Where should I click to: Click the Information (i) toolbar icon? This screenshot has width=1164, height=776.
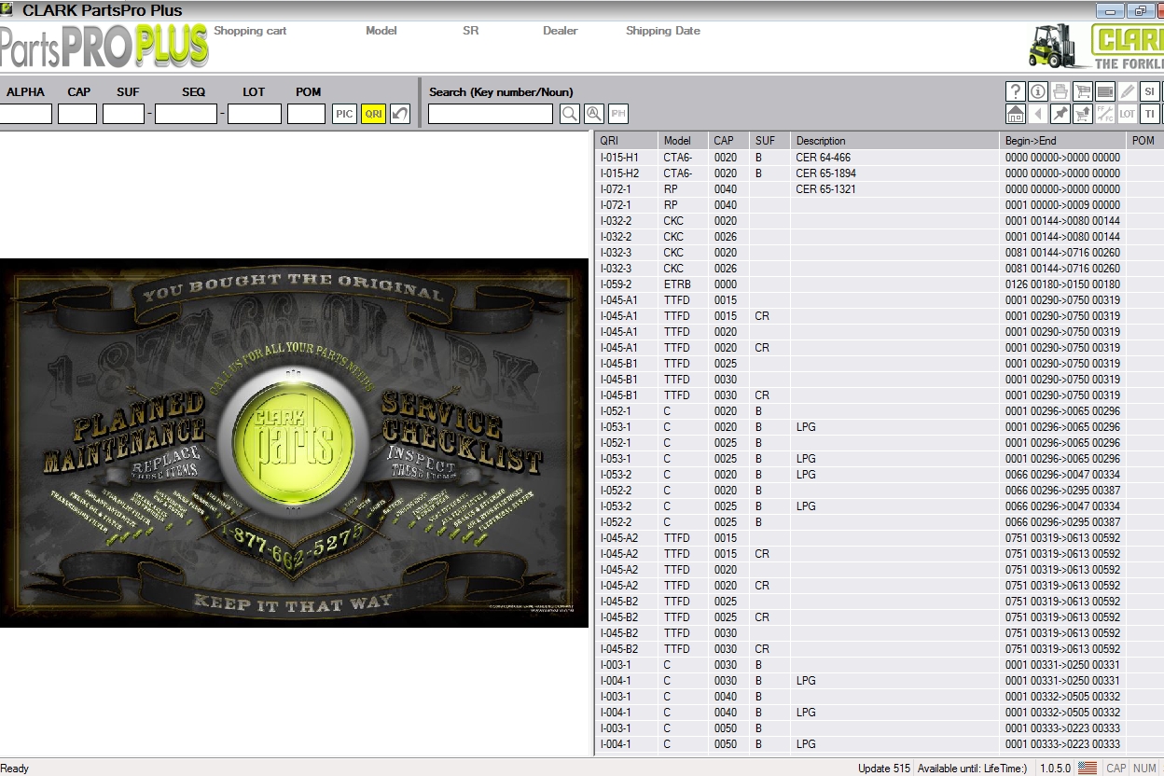[x=1038, y=91]
